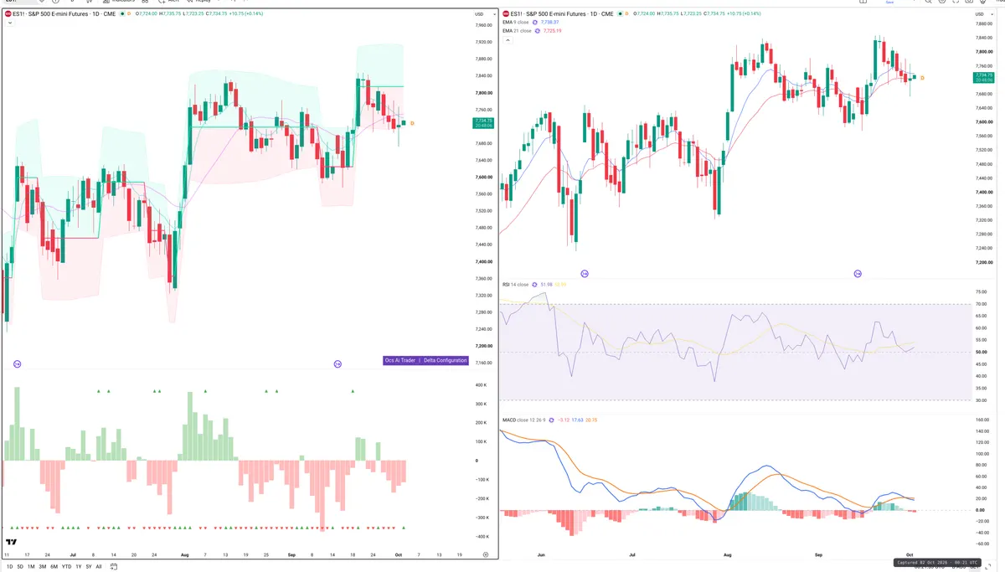Screen dimensions: 1005x572
Task: Click right chart ES1! symbol title
Action: pos(562,14)
